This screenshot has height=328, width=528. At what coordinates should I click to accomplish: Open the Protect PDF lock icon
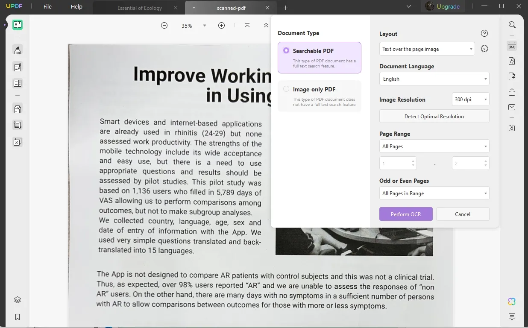[x=512, y=77]
